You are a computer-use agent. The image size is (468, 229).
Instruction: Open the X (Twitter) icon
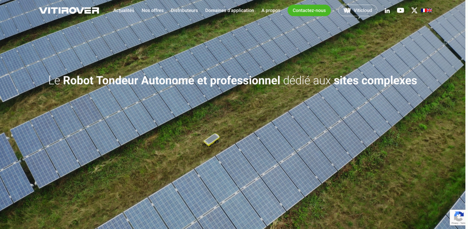[x=414, y=11]
